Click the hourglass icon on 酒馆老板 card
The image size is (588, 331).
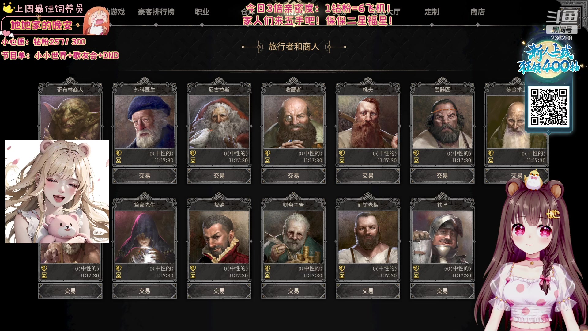(342, 275)
